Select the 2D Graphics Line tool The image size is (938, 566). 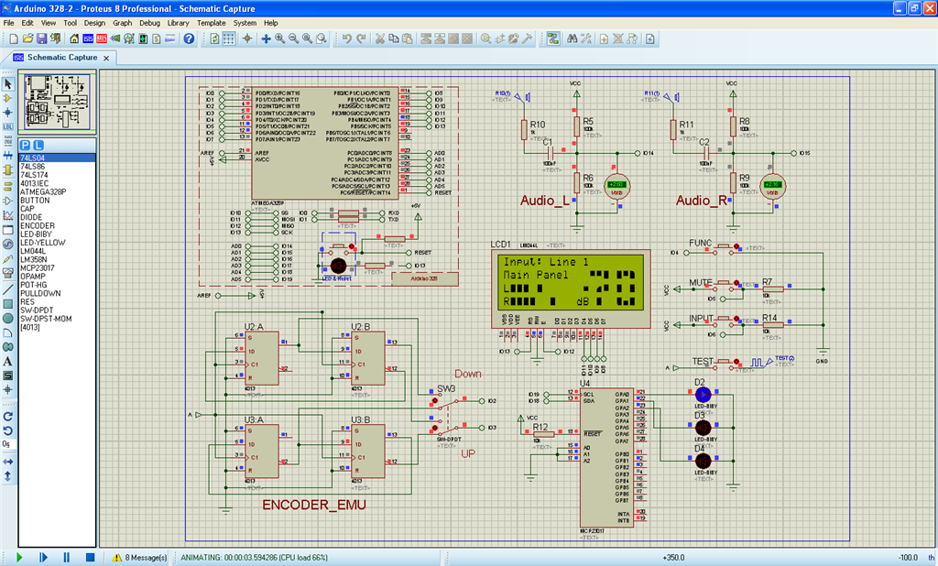(7, 289)
